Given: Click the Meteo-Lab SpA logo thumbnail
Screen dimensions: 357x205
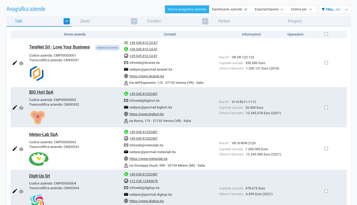Looking at the screenshot, I should [39, 159].
